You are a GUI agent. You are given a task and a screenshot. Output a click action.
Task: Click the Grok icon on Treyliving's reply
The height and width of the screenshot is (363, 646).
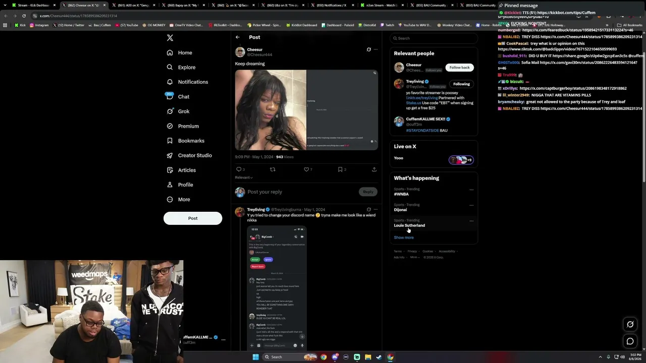pos(368,209)
